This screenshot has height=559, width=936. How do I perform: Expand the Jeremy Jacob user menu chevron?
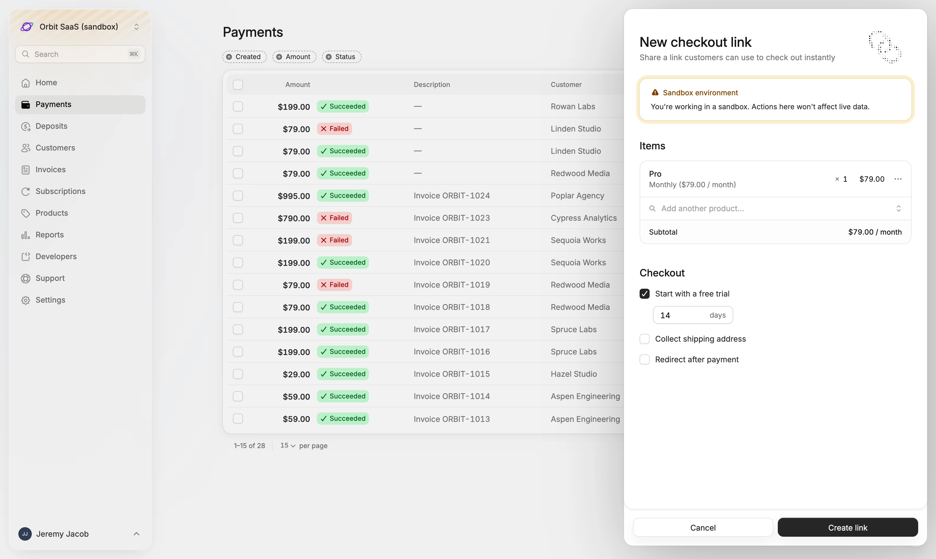pyautogui.click(x=136, y=534)
